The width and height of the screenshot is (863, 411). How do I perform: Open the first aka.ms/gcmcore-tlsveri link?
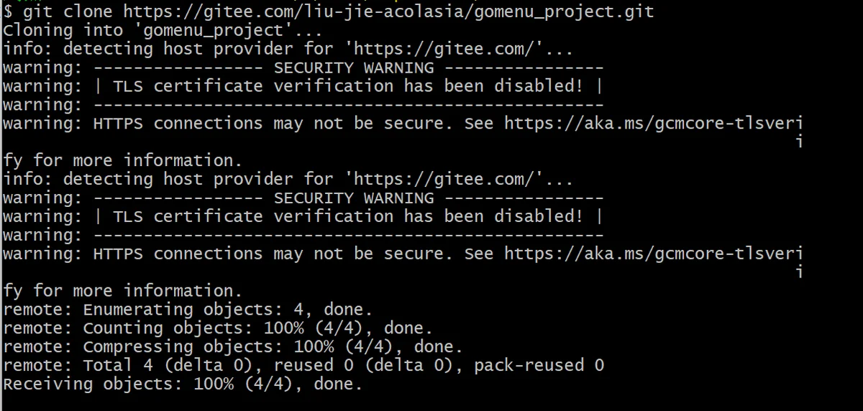(653, 124)
